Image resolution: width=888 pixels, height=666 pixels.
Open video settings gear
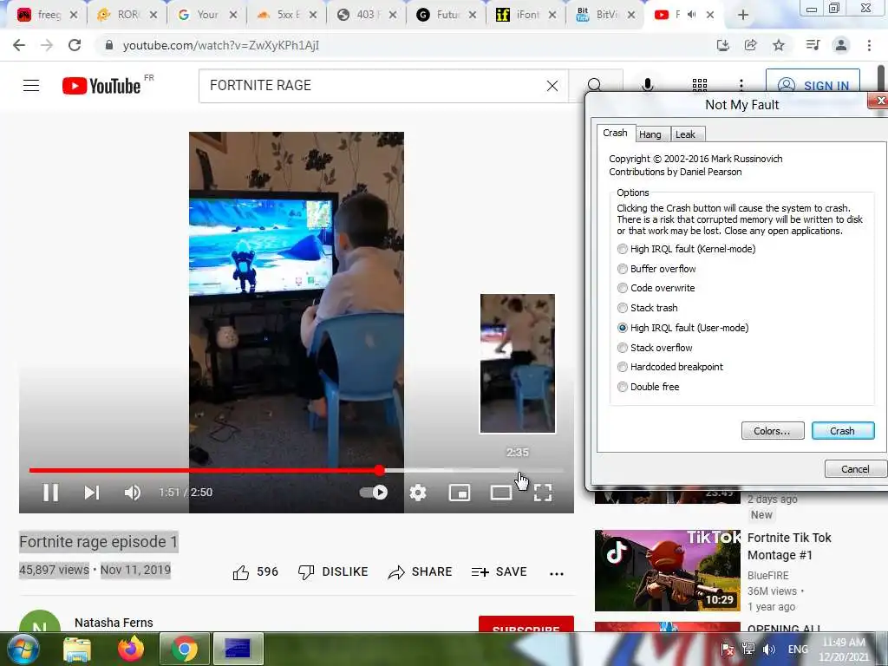[x=418, y=493]
